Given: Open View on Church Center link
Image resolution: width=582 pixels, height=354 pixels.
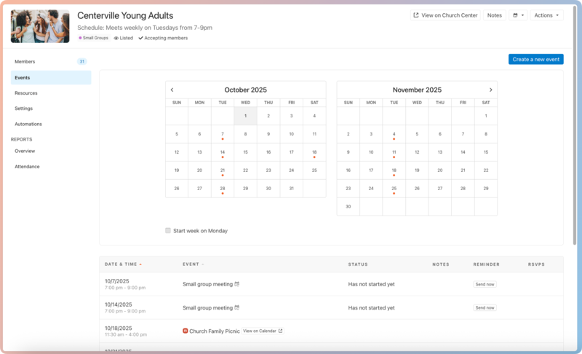Looking at the screenshot, I should click(x=445, y=15).
